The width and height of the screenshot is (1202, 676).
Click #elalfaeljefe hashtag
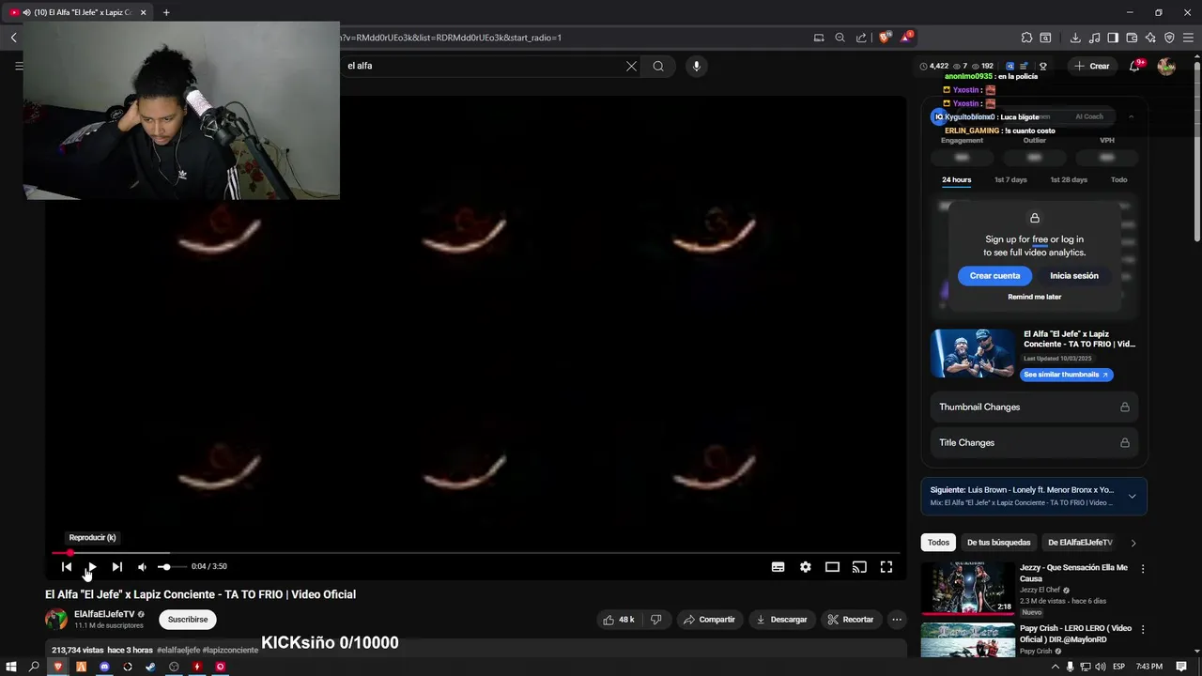click(177, 650)
